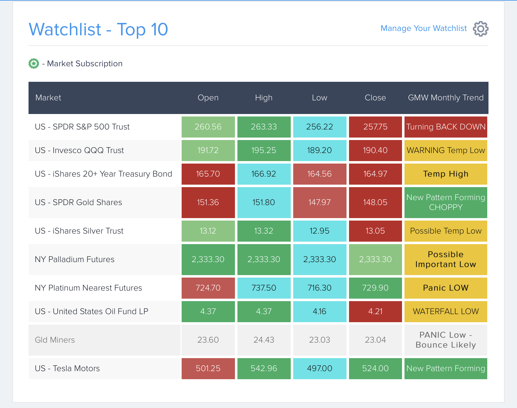Image resolution: width=517 pixels, height=408 pixels.
Task: Click the WATERFALL LOW trend cell
Action: [x=446, y=312]
